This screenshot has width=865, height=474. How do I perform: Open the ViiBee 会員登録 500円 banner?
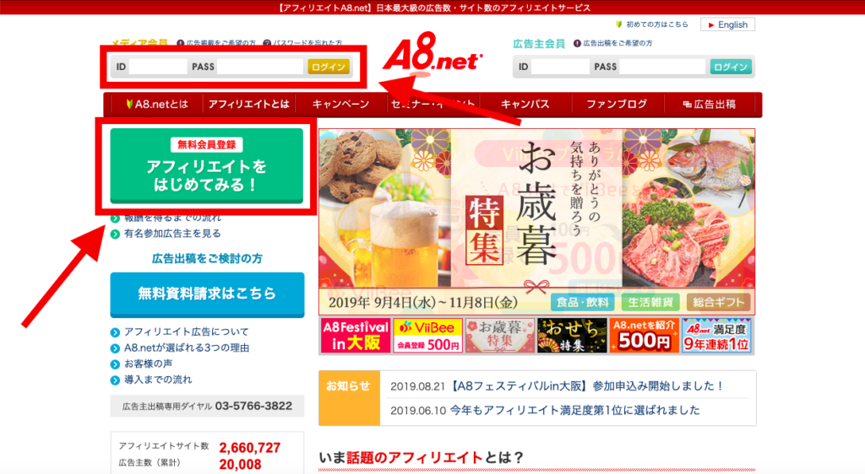[427, 336]
